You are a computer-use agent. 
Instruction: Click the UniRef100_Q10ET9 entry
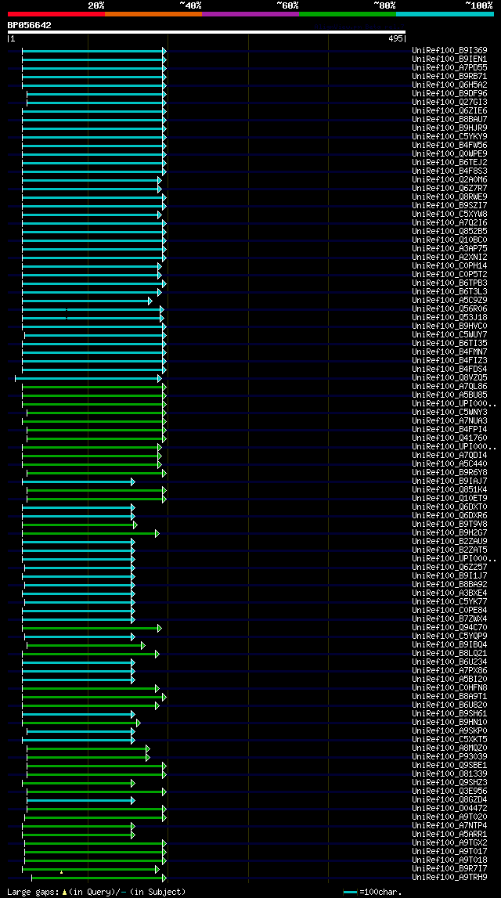(x=449, y=498)
